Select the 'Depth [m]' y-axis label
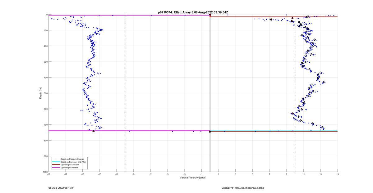Screen dimensions: 373x193 [x=41, y=93]
